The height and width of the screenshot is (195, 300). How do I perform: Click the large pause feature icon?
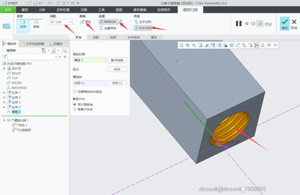click(239, 24)
